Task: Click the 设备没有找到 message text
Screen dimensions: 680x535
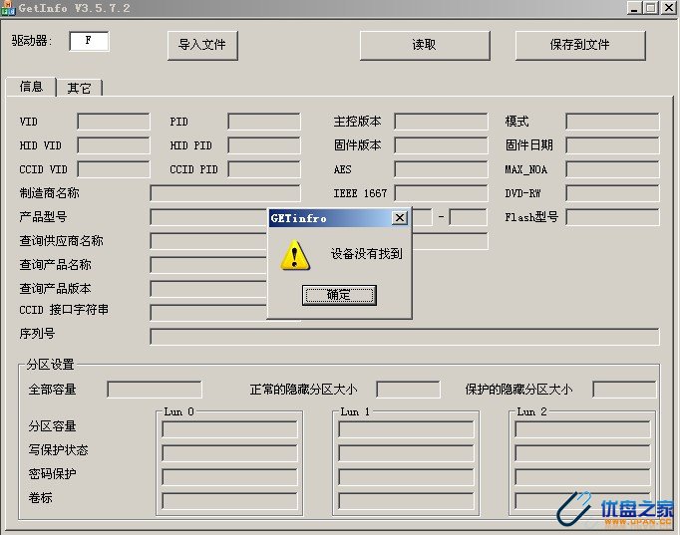Action: coord(367,254)
